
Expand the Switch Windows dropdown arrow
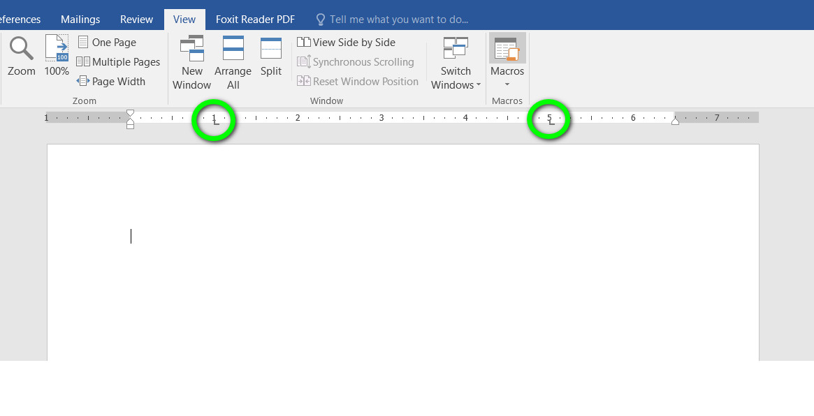coord(478,85)
